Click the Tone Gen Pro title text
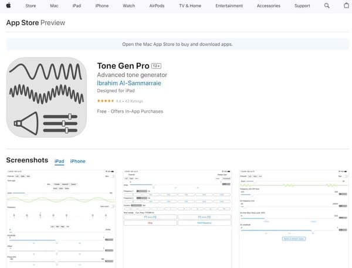Screen dimensions: 352x268 [123, 66]
